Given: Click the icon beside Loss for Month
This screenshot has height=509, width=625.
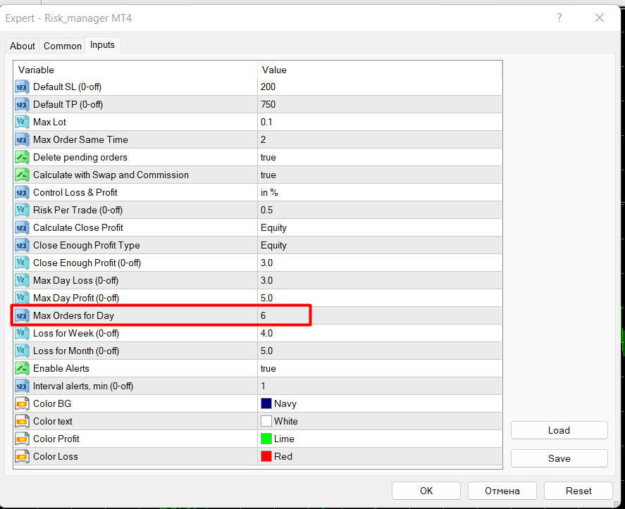Looking at the screenshot, I should coord(22,351).
